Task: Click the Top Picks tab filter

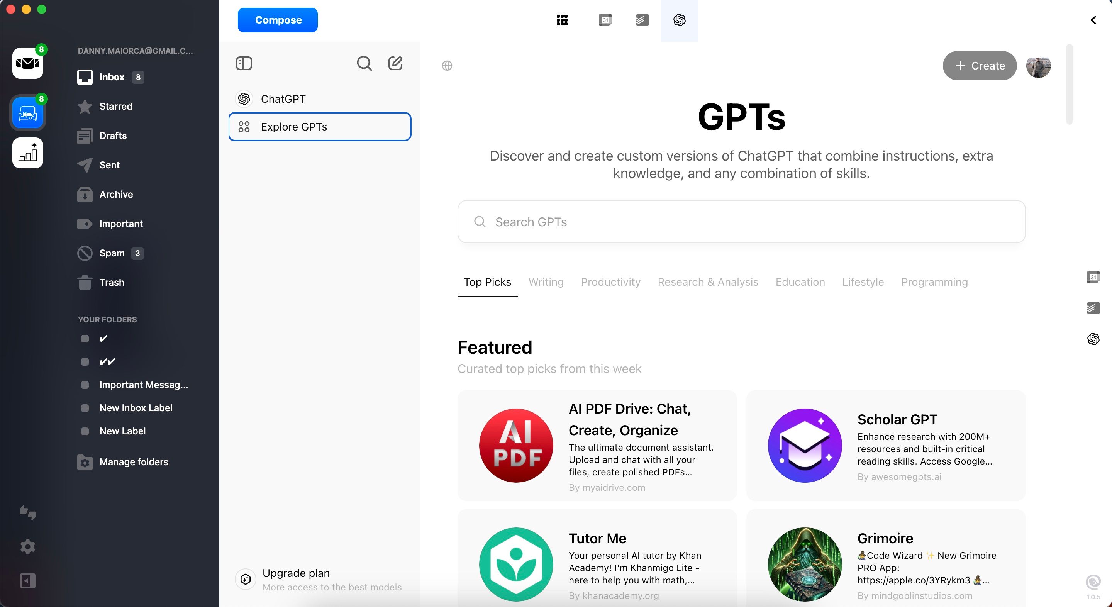Action: 487,283
